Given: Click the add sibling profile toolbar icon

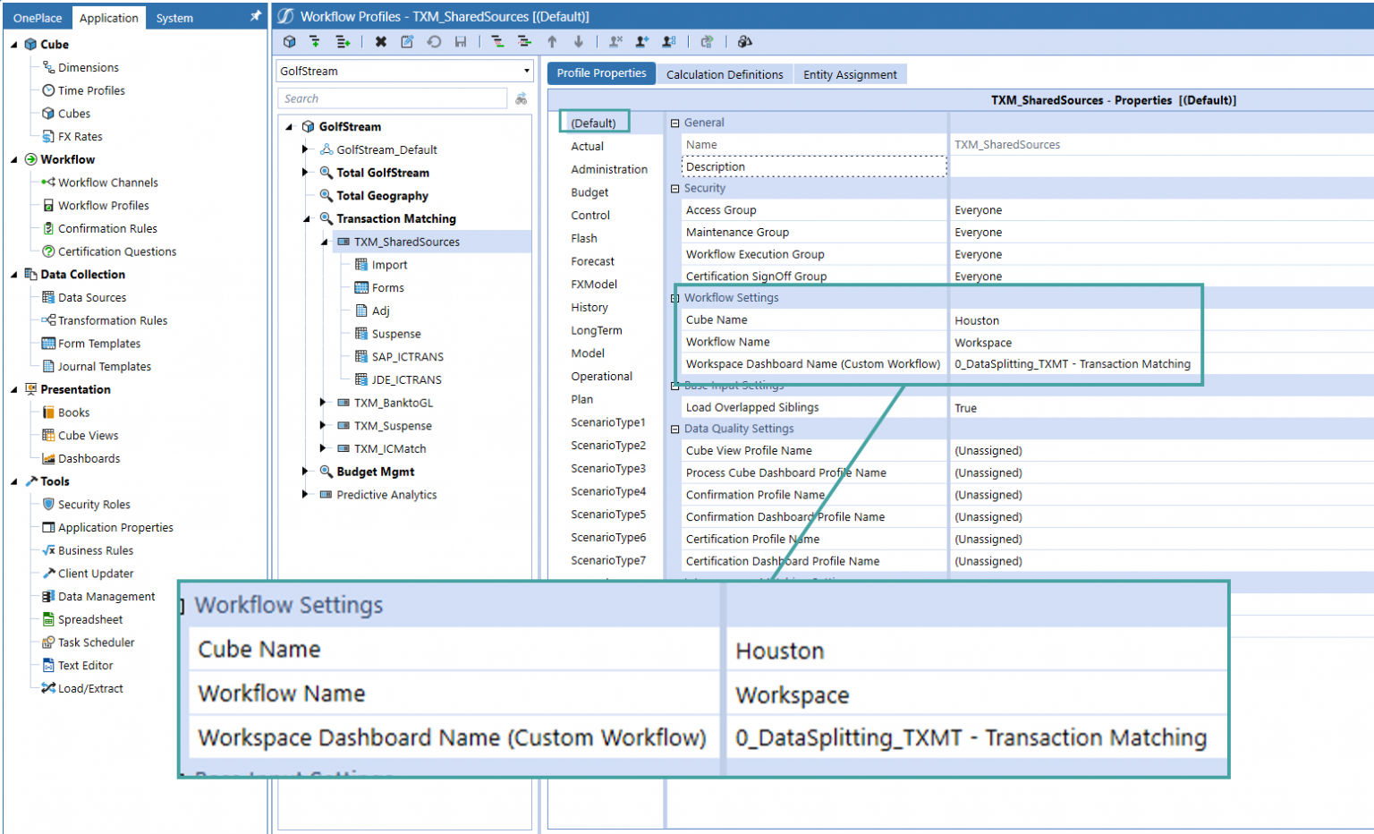Looking at the screenshot, I should pos(343,41).
